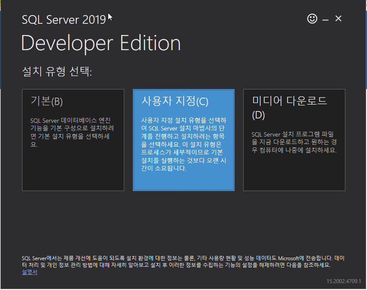367x290 pixels.
Task: Click the 설치 유형 선택: heading
Action: click(x=57, y=71)
